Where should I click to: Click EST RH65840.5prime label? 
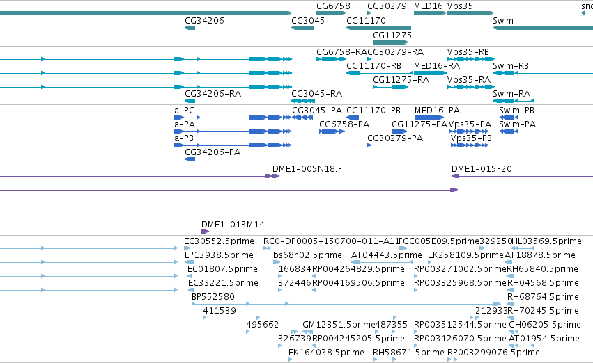(x=542, y=270)
